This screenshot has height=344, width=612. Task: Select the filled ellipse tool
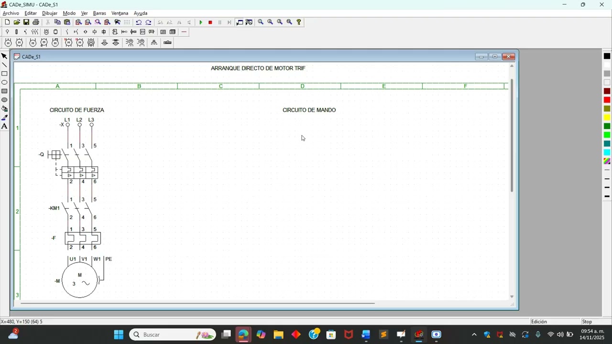(4, 100)
